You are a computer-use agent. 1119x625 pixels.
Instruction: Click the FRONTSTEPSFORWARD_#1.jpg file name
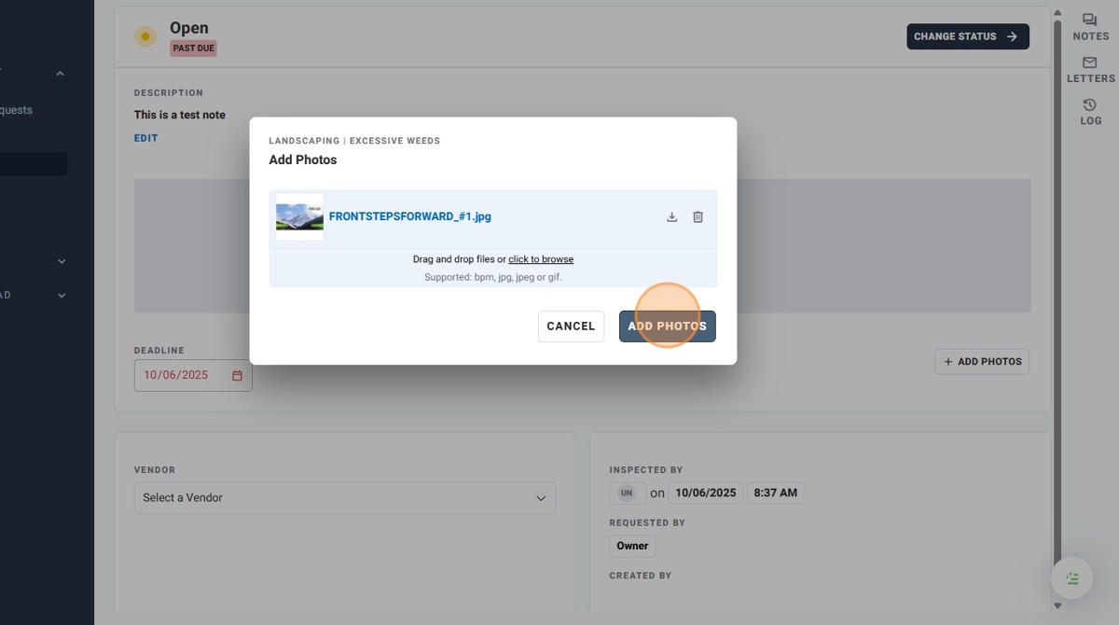click(x=409, y=216)
